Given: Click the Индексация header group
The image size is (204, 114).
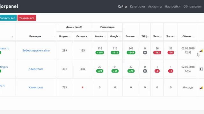Looking at the screenshot, I should pos(107,27).
